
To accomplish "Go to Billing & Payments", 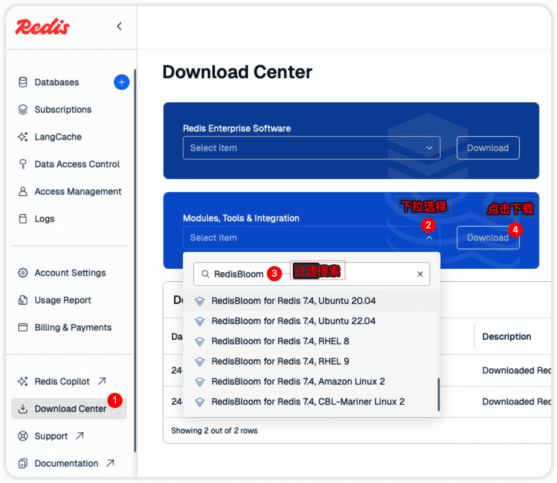I will tap(73, 327).
